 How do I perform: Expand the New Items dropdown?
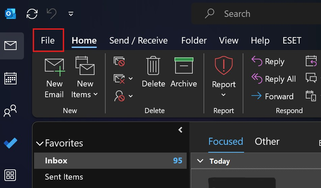pyautogui.click(x=84, y=77)
